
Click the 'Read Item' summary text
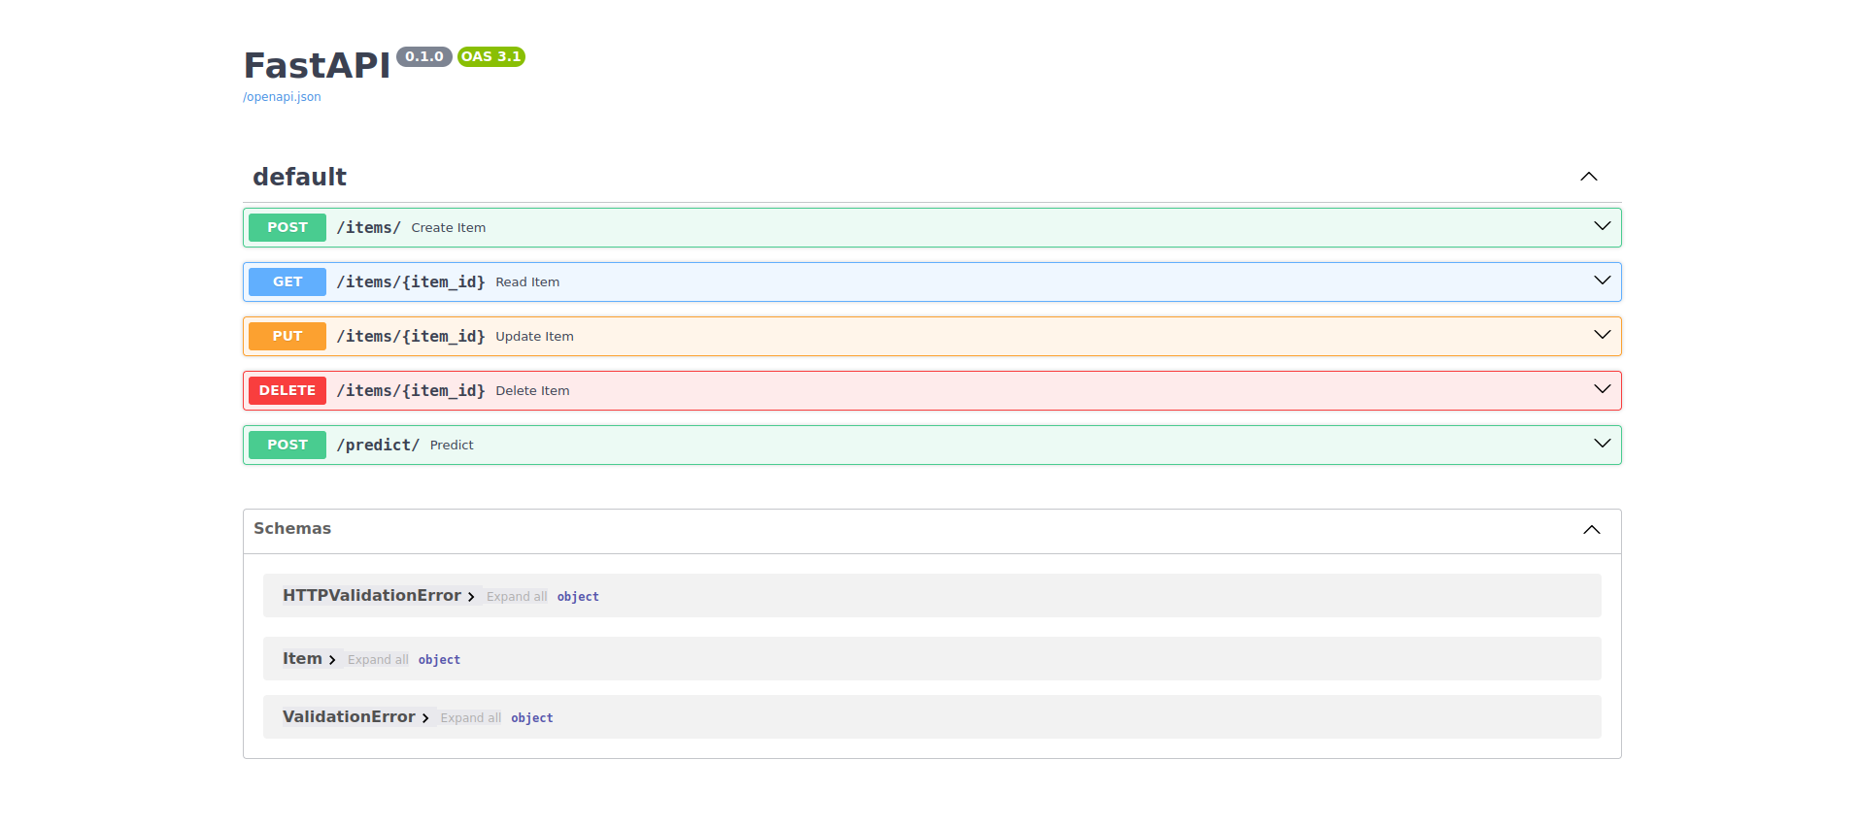pos(527,282)
